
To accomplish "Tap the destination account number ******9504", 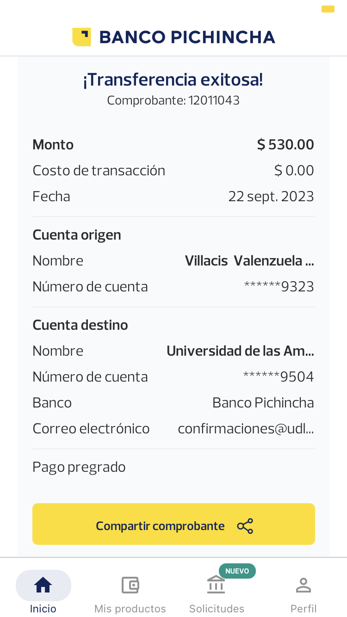I will pos(279,377).
